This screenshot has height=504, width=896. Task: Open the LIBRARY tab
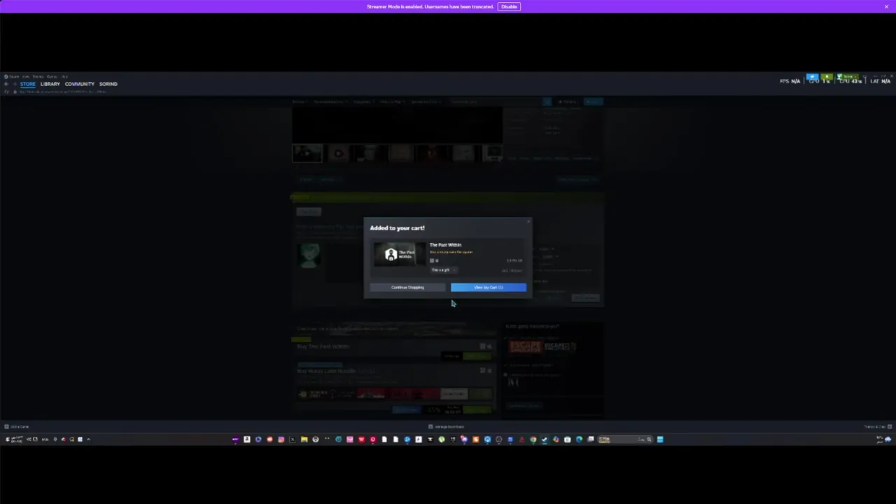coord(50,84)
